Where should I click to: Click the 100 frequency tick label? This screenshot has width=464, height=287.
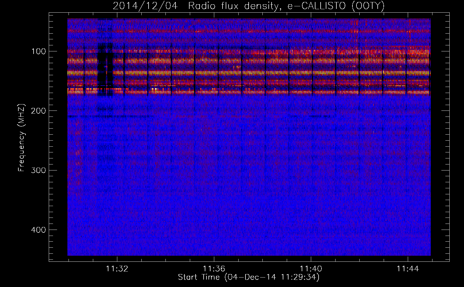pos(39,51)
